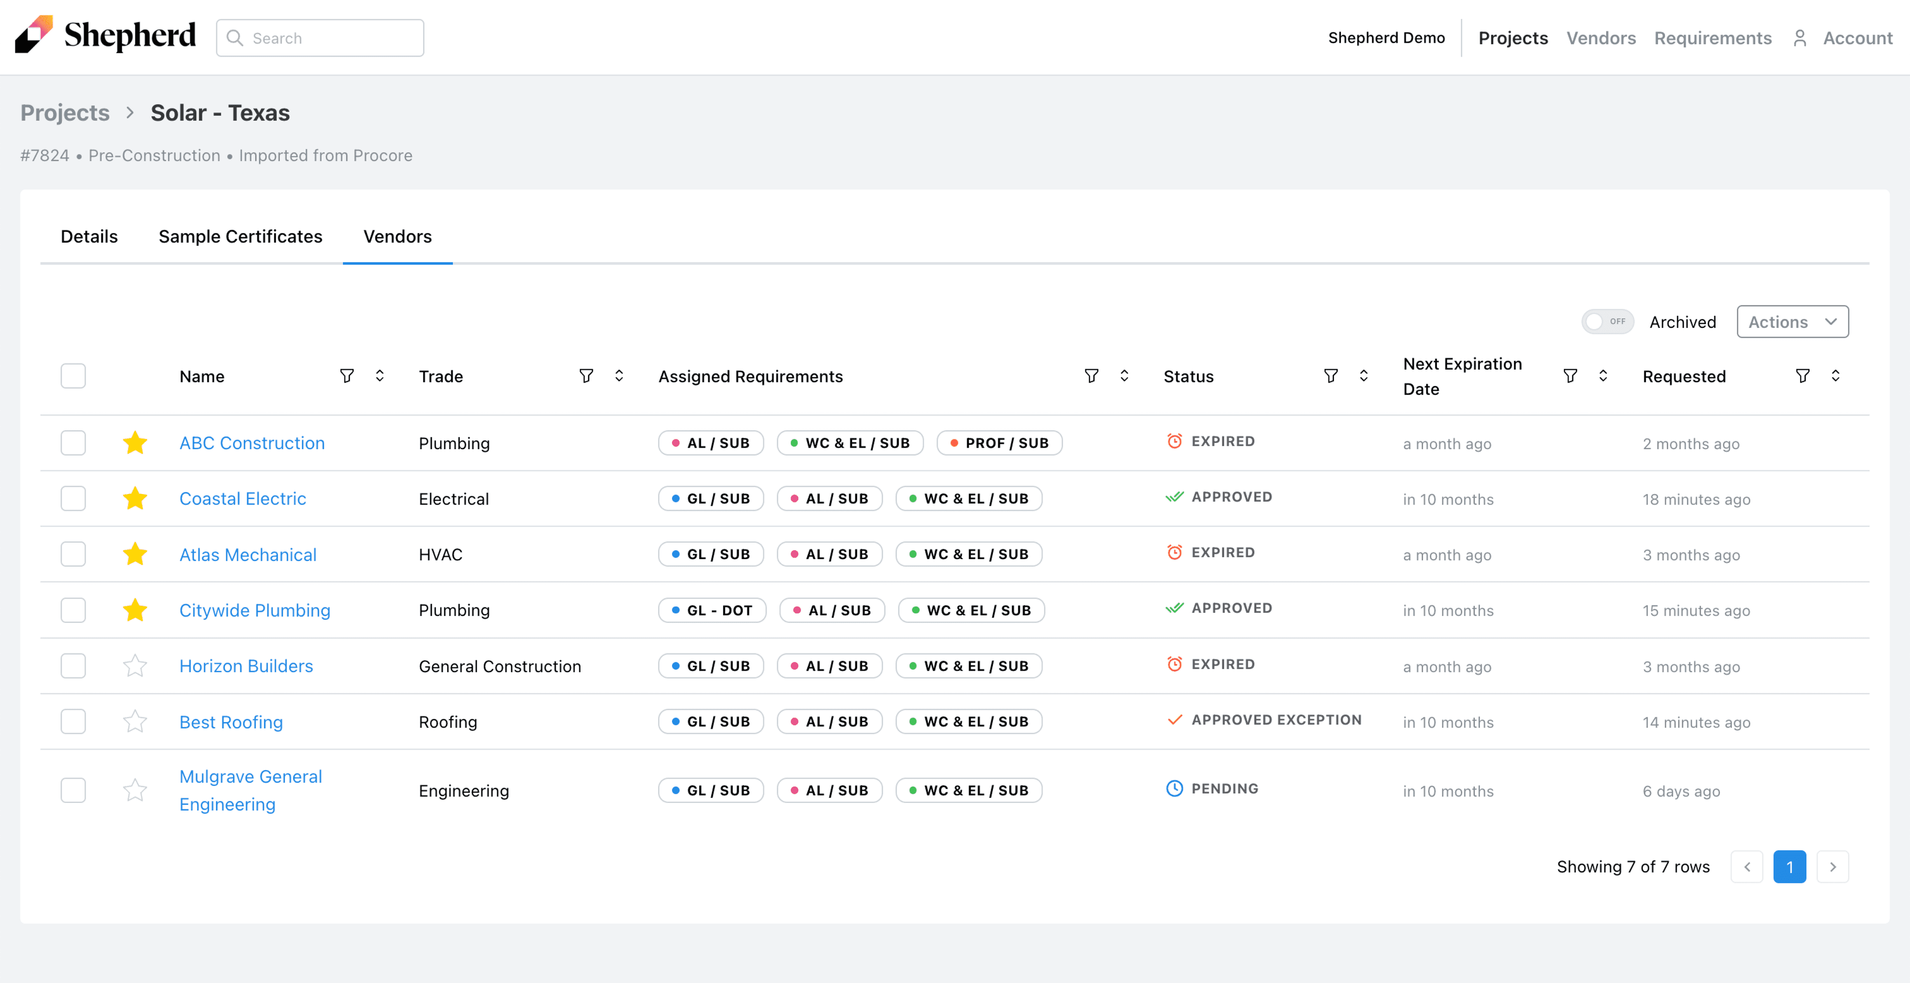Screen dimensions: 1910x983
Task: Click 'General Construction' trade cell
Action: (x=500, y=666)
